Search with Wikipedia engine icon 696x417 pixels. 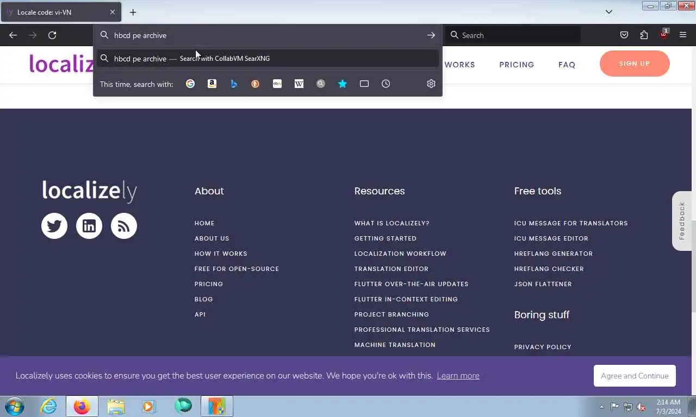tap(299, 84)
